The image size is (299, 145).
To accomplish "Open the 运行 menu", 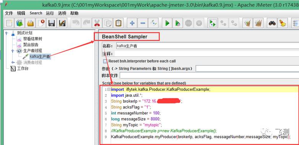I will (50, 13).
